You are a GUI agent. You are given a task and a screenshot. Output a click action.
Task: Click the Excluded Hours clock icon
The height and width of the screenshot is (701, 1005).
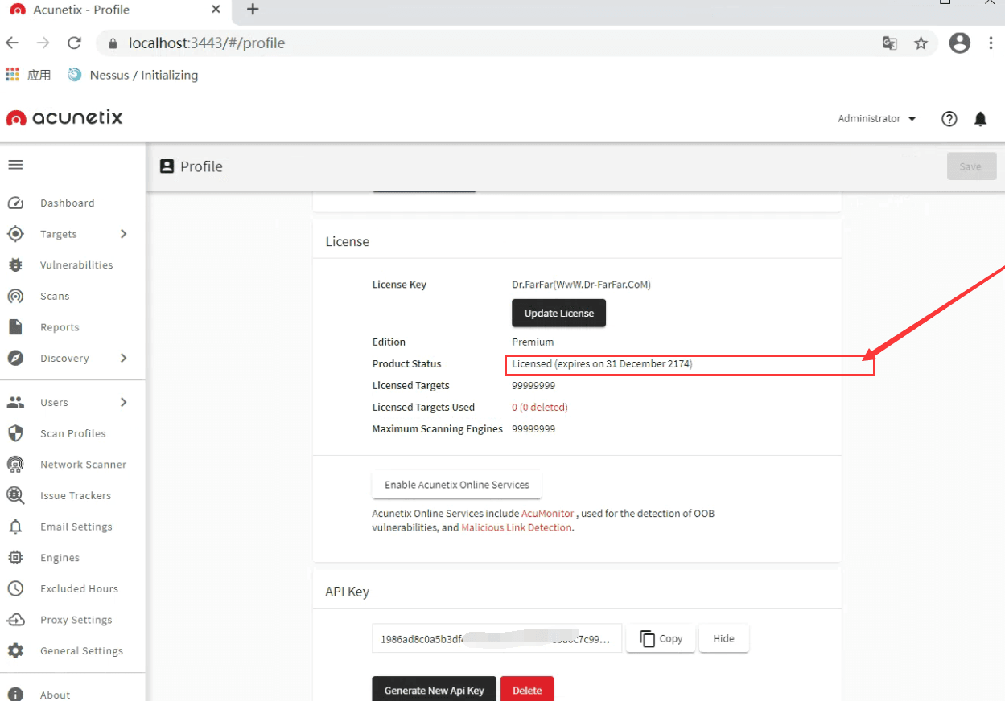(15, 589)
